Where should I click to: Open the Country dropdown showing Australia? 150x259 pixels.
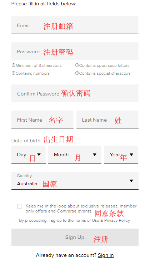coord(75,181)
